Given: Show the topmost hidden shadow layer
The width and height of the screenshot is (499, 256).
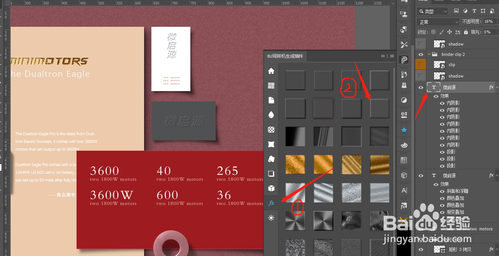Looking at the screenshot, I should (421, 44).
